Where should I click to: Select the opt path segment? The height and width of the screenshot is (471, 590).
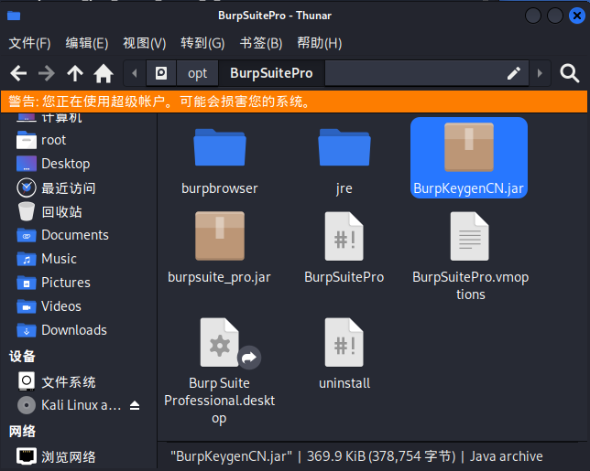point(198,73)
